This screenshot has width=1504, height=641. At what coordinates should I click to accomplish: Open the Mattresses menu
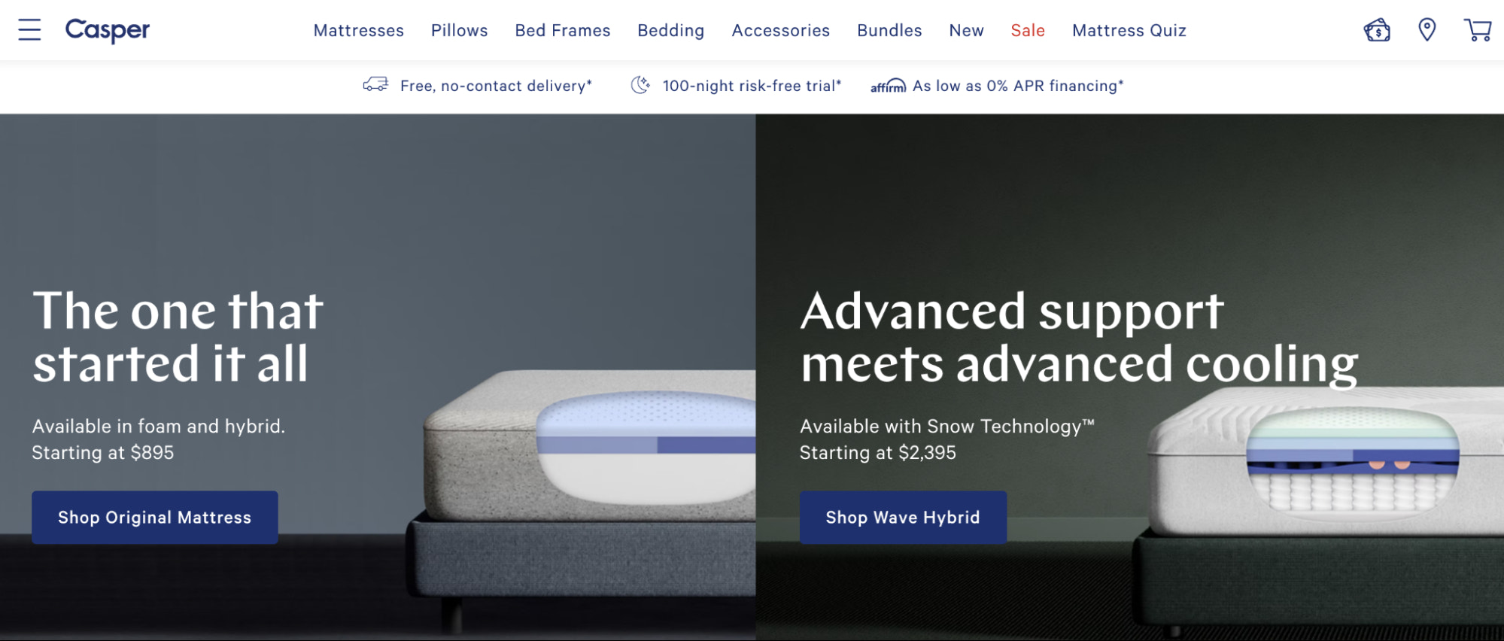coord(359,31)
